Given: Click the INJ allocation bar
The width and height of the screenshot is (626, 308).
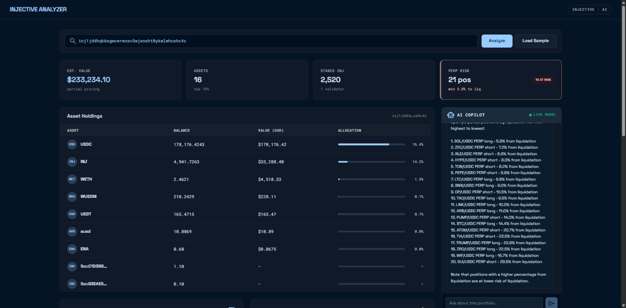Looking at the screenshot, I should (x=371, y=162).
